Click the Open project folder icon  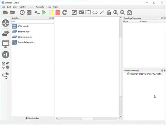click(13, 12)
